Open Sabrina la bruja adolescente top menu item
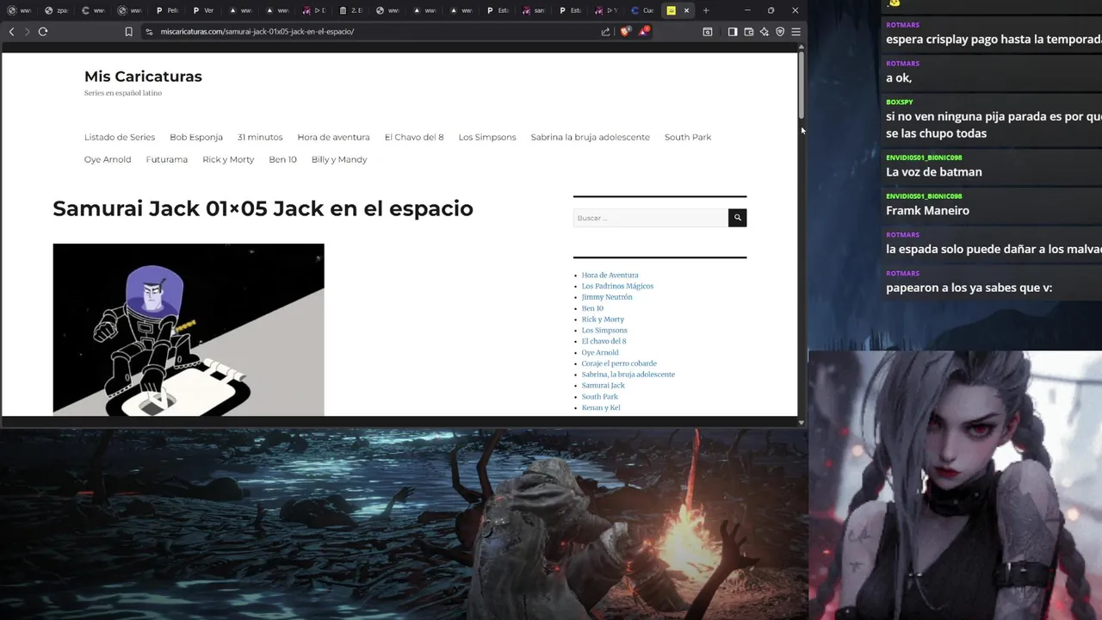This screenshot has width=1102, height=620. pyautogui.click(x=590, y=137)
